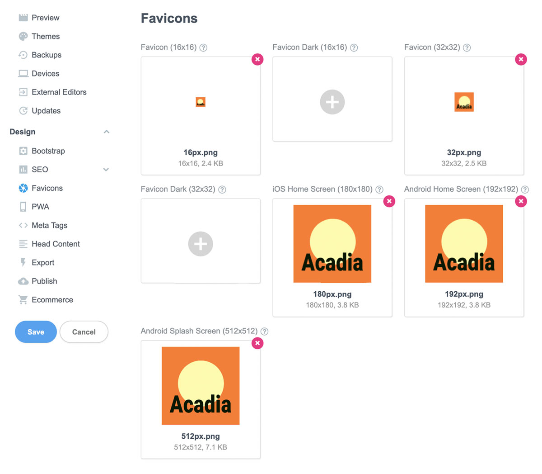Switch to the Preview section
The height and width of the screenshot is (474, 542).
pyautogui.click(x=23, y=18)
